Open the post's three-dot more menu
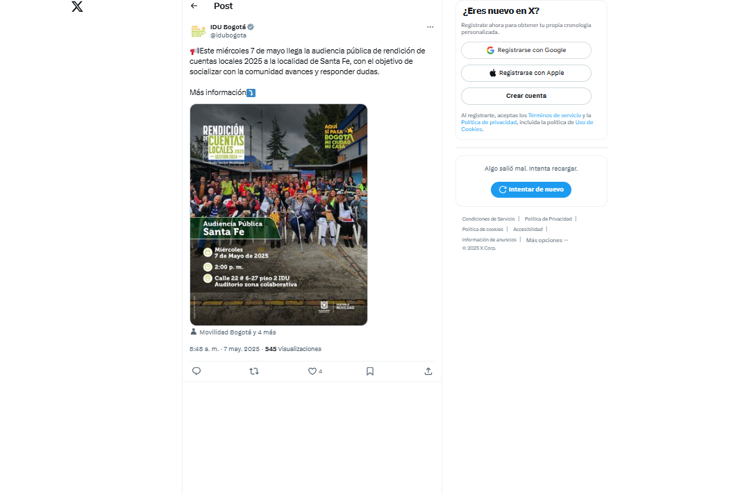Viewport: 754px width, 494px height. click(x=430, y=27)
